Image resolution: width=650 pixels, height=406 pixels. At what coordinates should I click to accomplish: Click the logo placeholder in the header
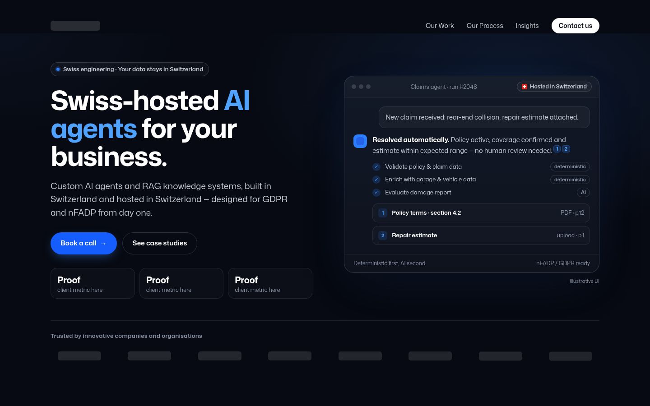(x=75, y=26)
